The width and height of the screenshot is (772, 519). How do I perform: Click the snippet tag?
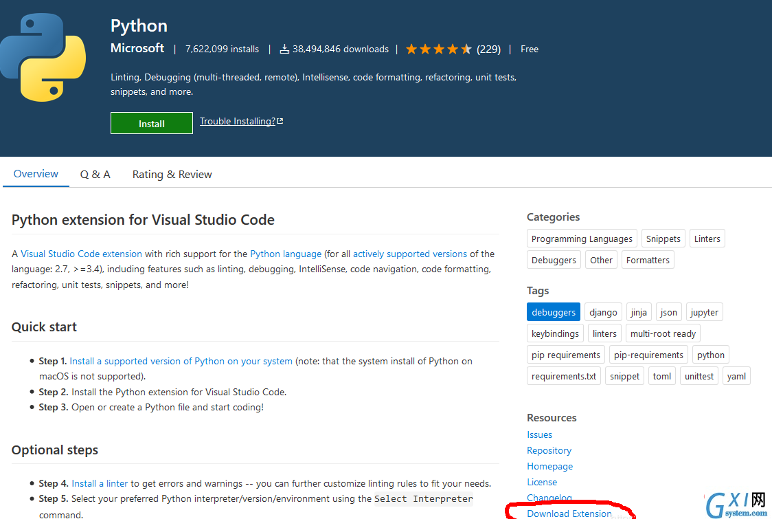(x=624, y=376)
